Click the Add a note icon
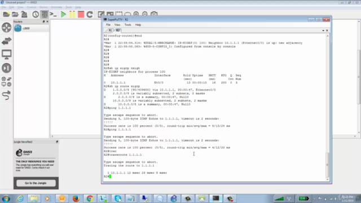This screenshot has height=203, width=361. pyautogui.click(x=102, y=14)
